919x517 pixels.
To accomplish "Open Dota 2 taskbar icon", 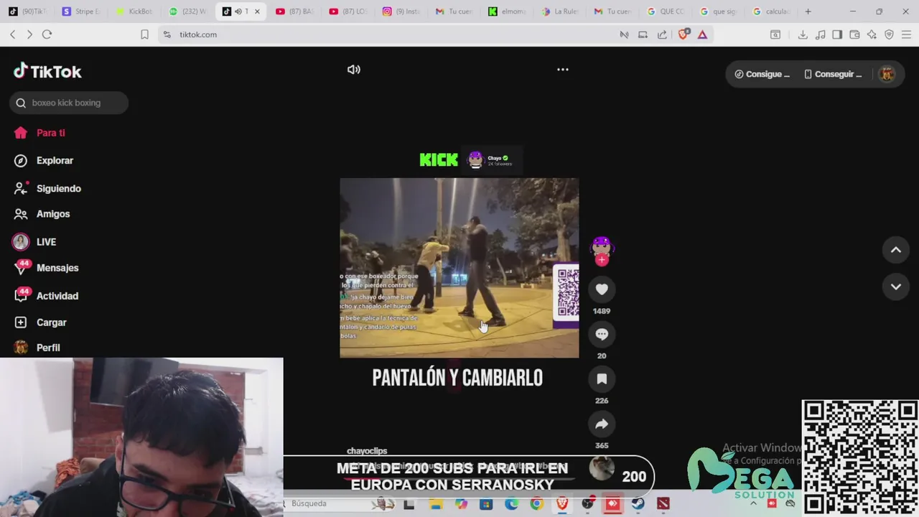I will (663, 504).
